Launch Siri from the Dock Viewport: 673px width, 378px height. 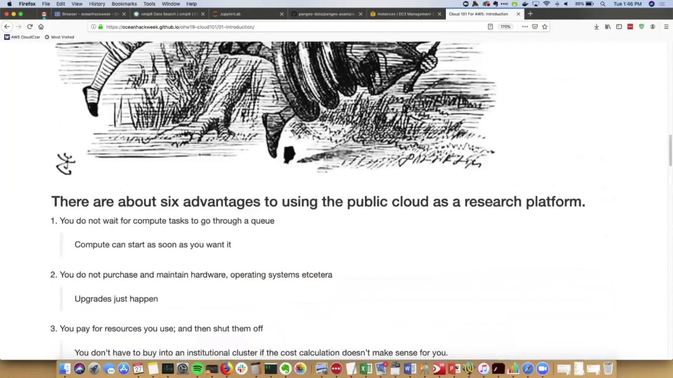pyautogui.click(x=79, y=369)
